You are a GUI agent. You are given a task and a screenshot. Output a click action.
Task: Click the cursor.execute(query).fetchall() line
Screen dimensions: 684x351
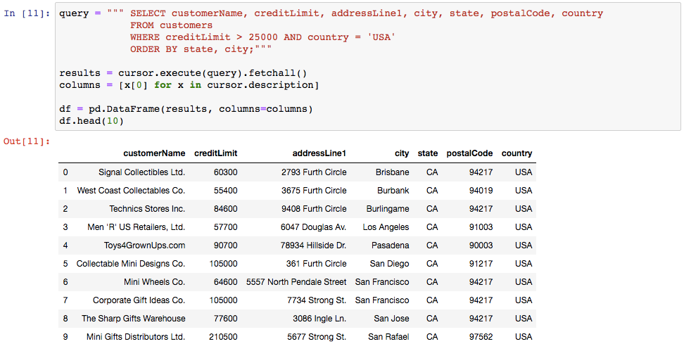tap(183, 73)
